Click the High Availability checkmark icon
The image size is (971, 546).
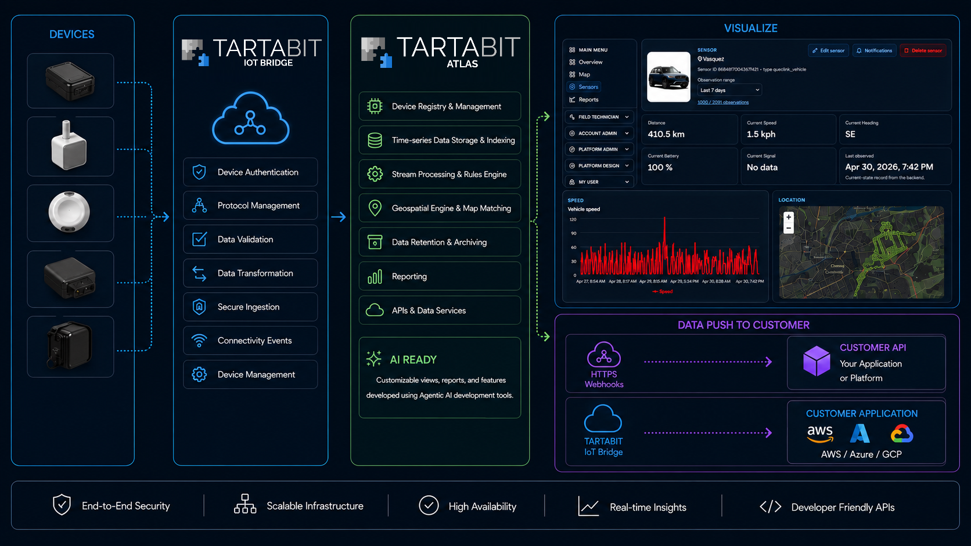429,505
